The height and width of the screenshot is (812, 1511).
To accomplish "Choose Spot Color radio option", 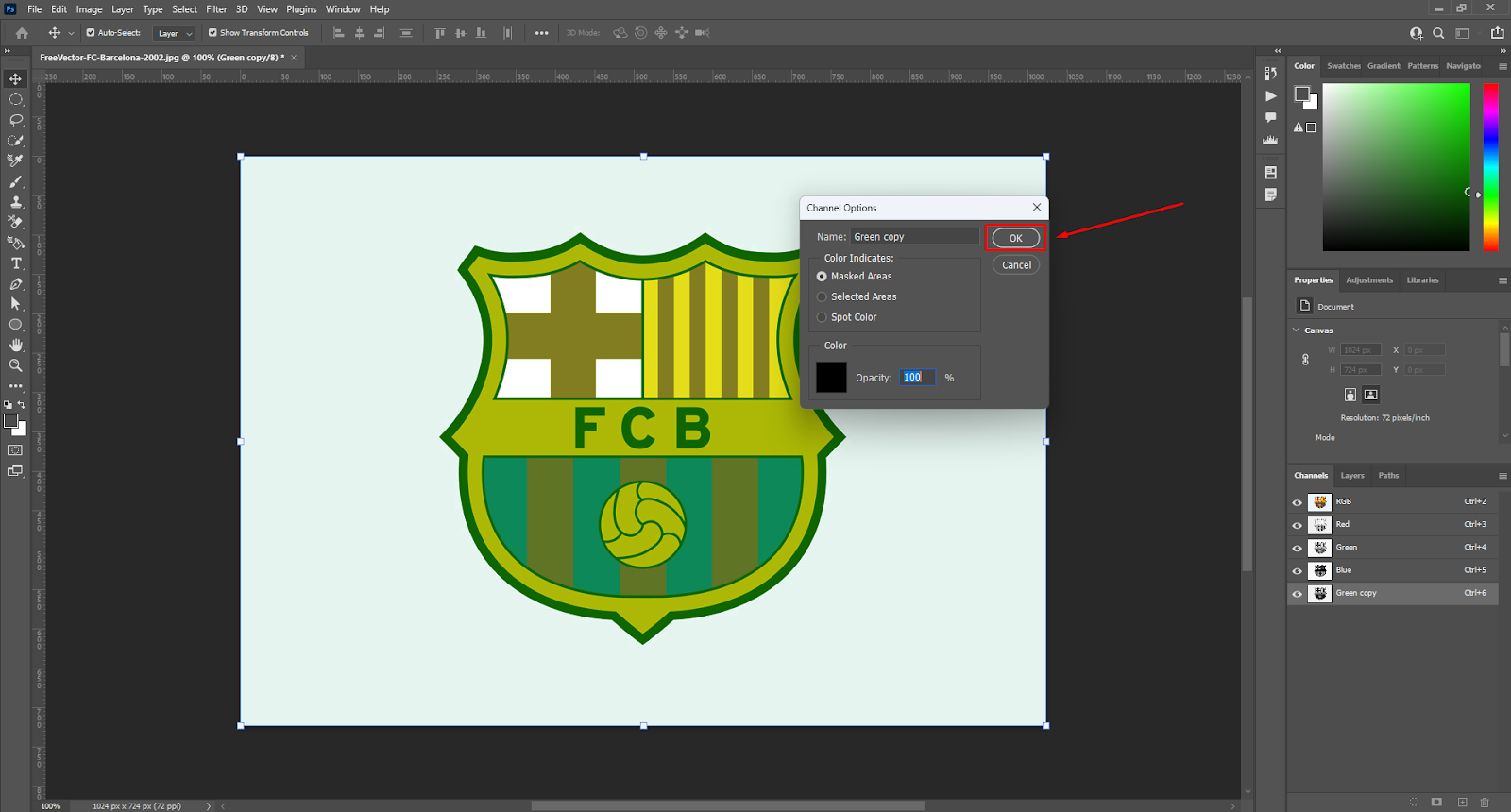I will (822, 318).
